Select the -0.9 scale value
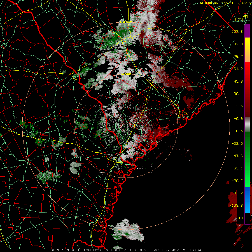 [238, 119]
